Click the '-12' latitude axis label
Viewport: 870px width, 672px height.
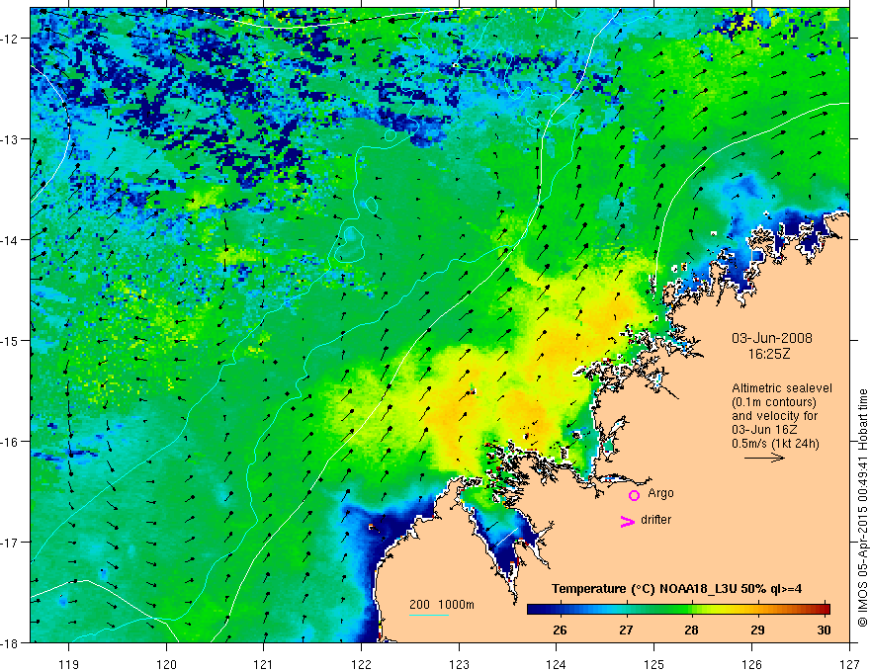click(x=9, y=39)
